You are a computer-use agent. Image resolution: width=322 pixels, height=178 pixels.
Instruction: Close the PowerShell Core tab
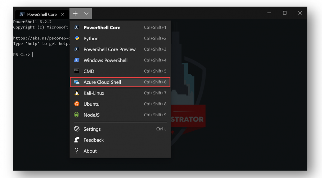63,14
